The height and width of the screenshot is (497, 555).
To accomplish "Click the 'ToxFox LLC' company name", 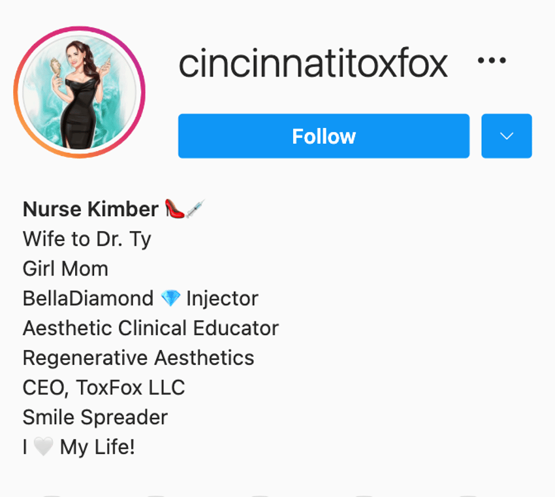I will coord(131,387).
